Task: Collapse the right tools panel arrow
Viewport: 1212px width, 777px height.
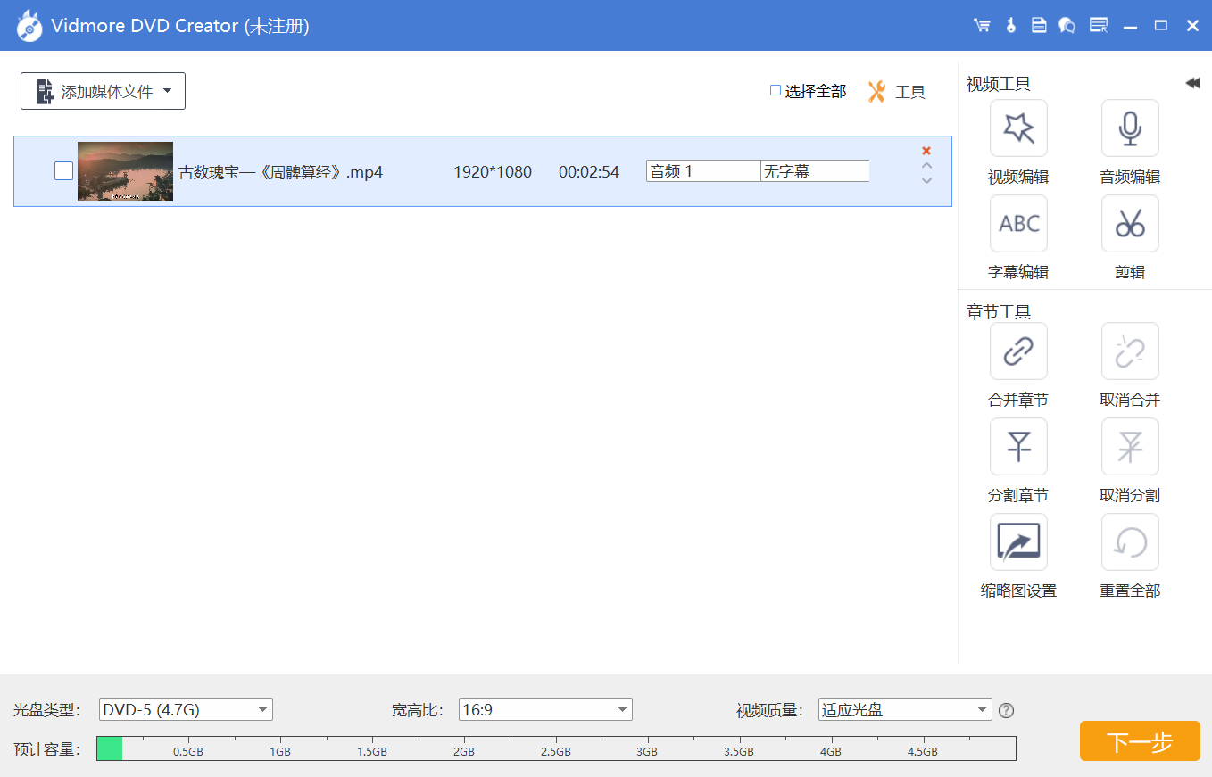Action: [x=1192, y=83]
